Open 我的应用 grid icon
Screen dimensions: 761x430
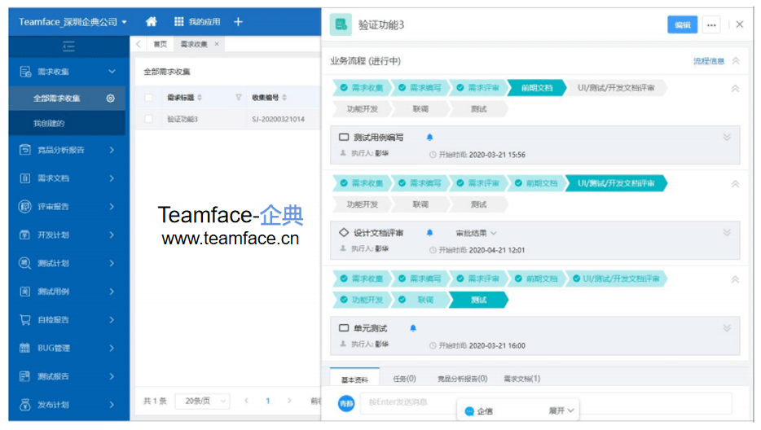point(179,22)
